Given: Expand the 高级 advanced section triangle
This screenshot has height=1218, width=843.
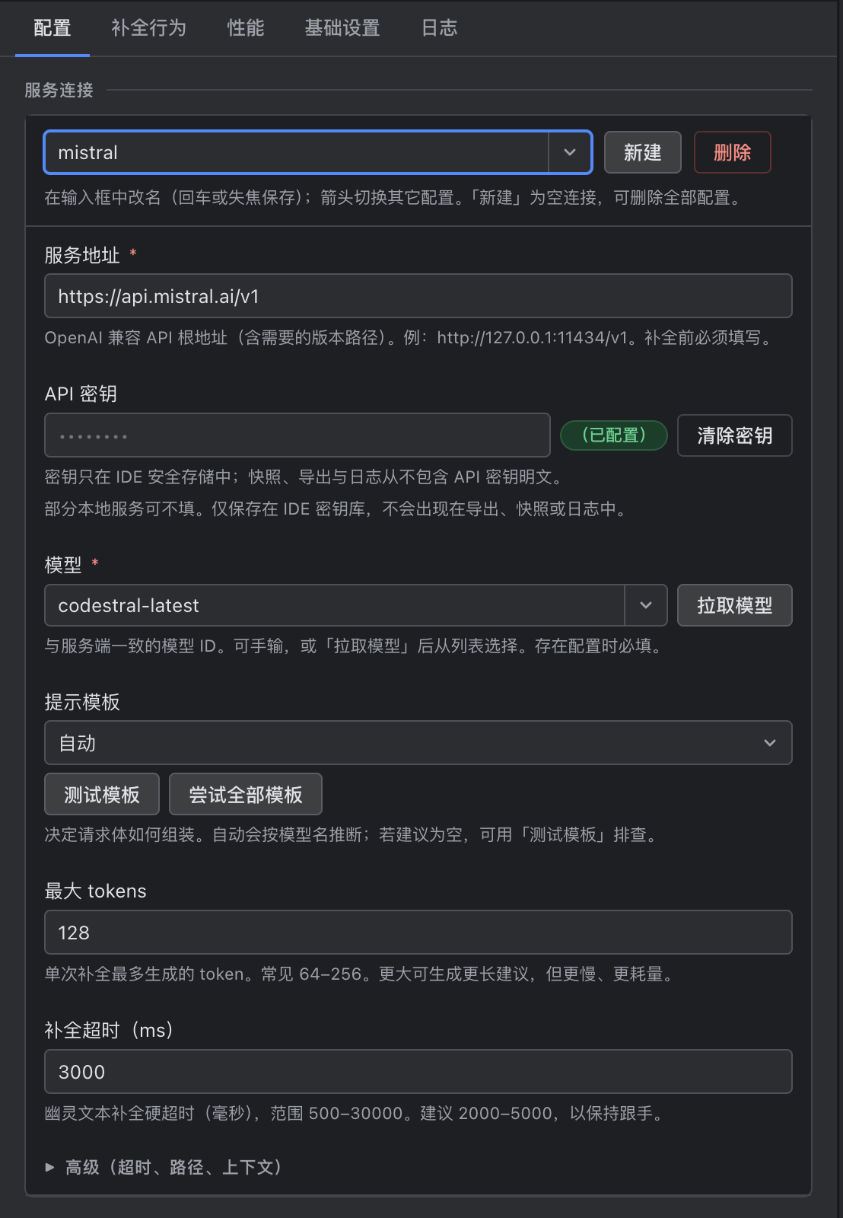Looking at the screenshot, I should 49,1167.
